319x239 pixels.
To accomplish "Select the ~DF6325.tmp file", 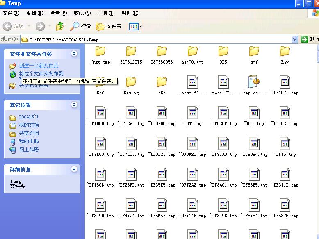I will click(285, 209).
